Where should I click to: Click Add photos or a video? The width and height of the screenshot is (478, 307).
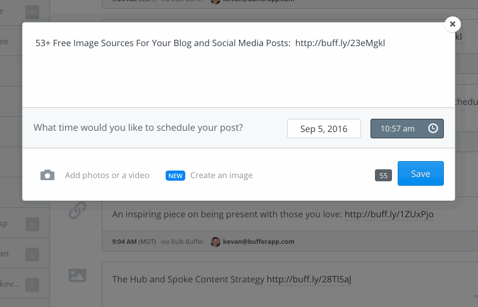tap(107, 175)
